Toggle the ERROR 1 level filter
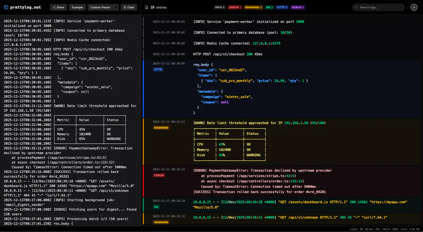Image resolution: width=423 pixels, height=232 pixels. (x=234, y=7)
